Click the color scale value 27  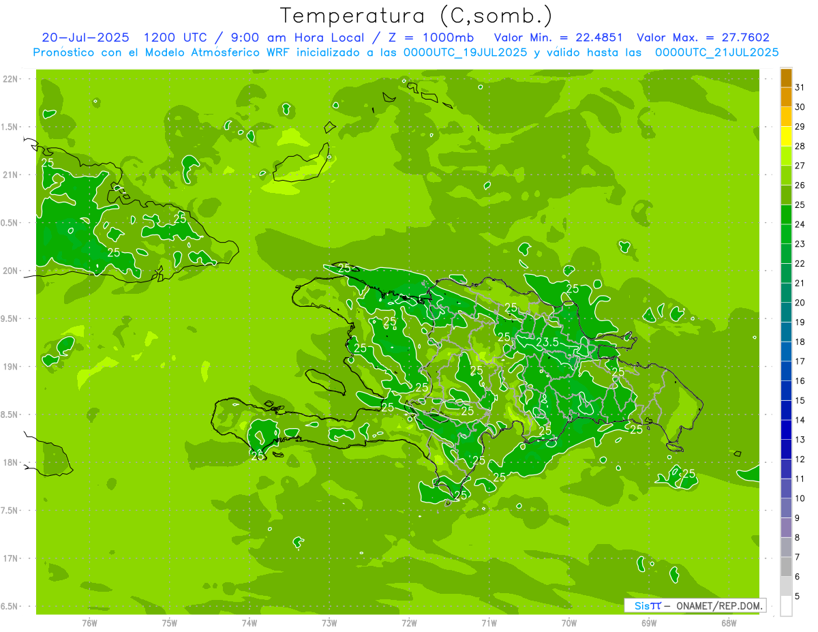coord(800,166)
